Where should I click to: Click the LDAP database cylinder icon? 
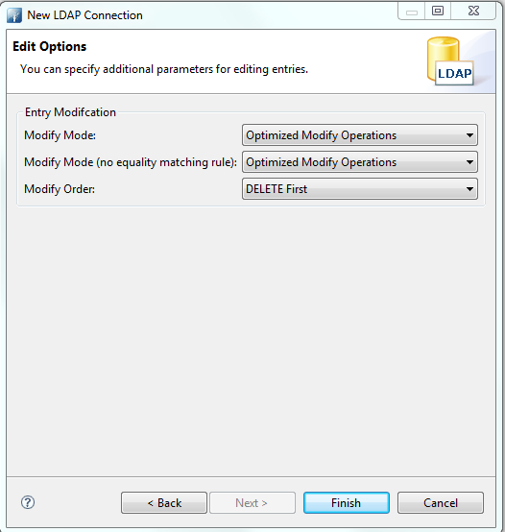point(450,61)
